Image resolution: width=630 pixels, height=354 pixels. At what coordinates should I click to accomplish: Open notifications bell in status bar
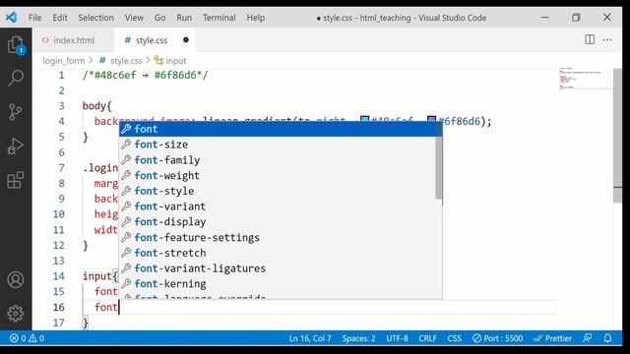click(607, 338)
